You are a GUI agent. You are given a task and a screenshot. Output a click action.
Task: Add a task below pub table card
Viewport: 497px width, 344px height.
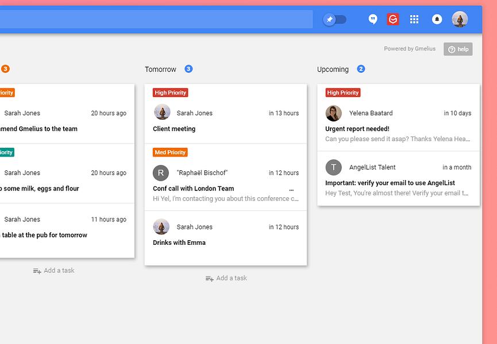54,271
